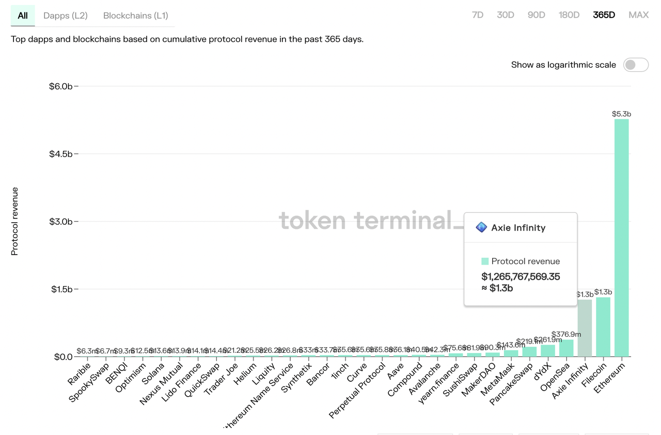Select the 365D time range
The height and width of the screenshot is (435, 661).
(x=604, y=15)
